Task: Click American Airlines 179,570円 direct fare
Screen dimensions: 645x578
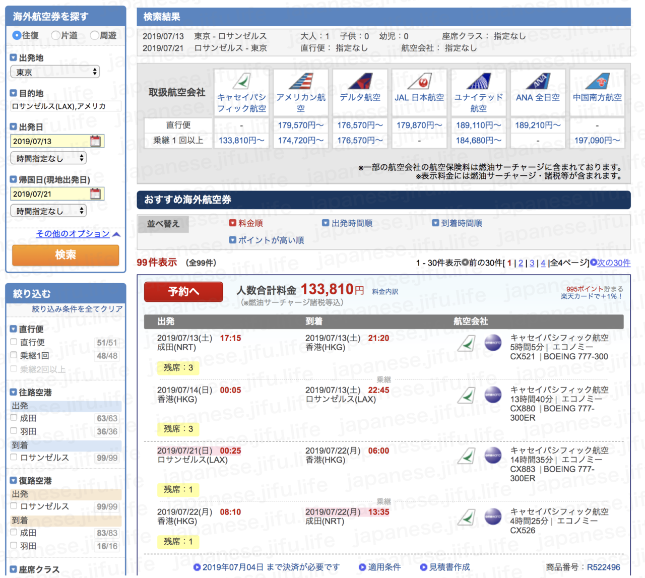Action: tap(301, 125)
